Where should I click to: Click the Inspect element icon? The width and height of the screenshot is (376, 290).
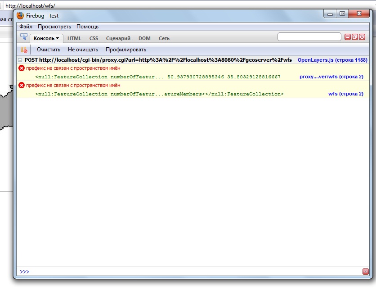[x=24, y=38]
